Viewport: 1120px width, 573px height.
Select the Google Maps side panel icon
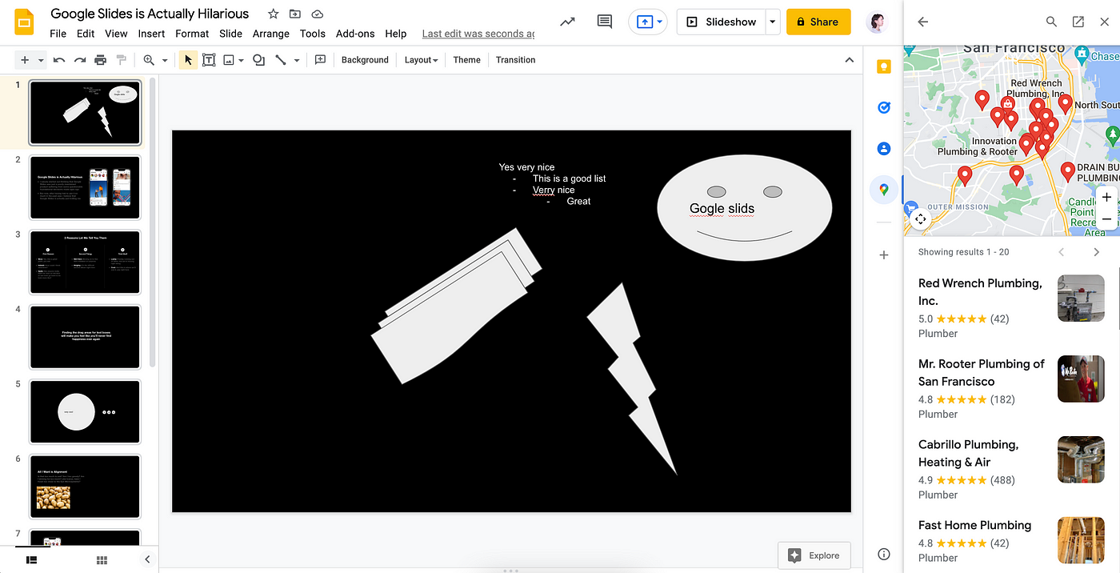coord(884,190)
